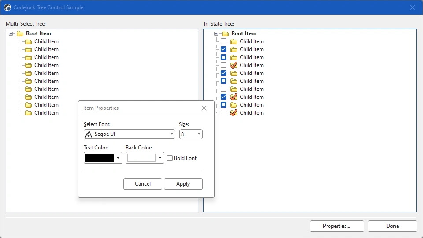Collapse Root Item in the Tri-State Tree
This screenshot has width=423, height=238.
tap(216, 34)
